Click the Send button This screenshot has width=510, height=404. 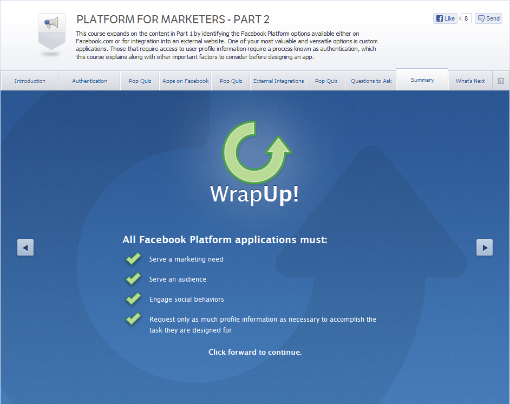point(488,18)
